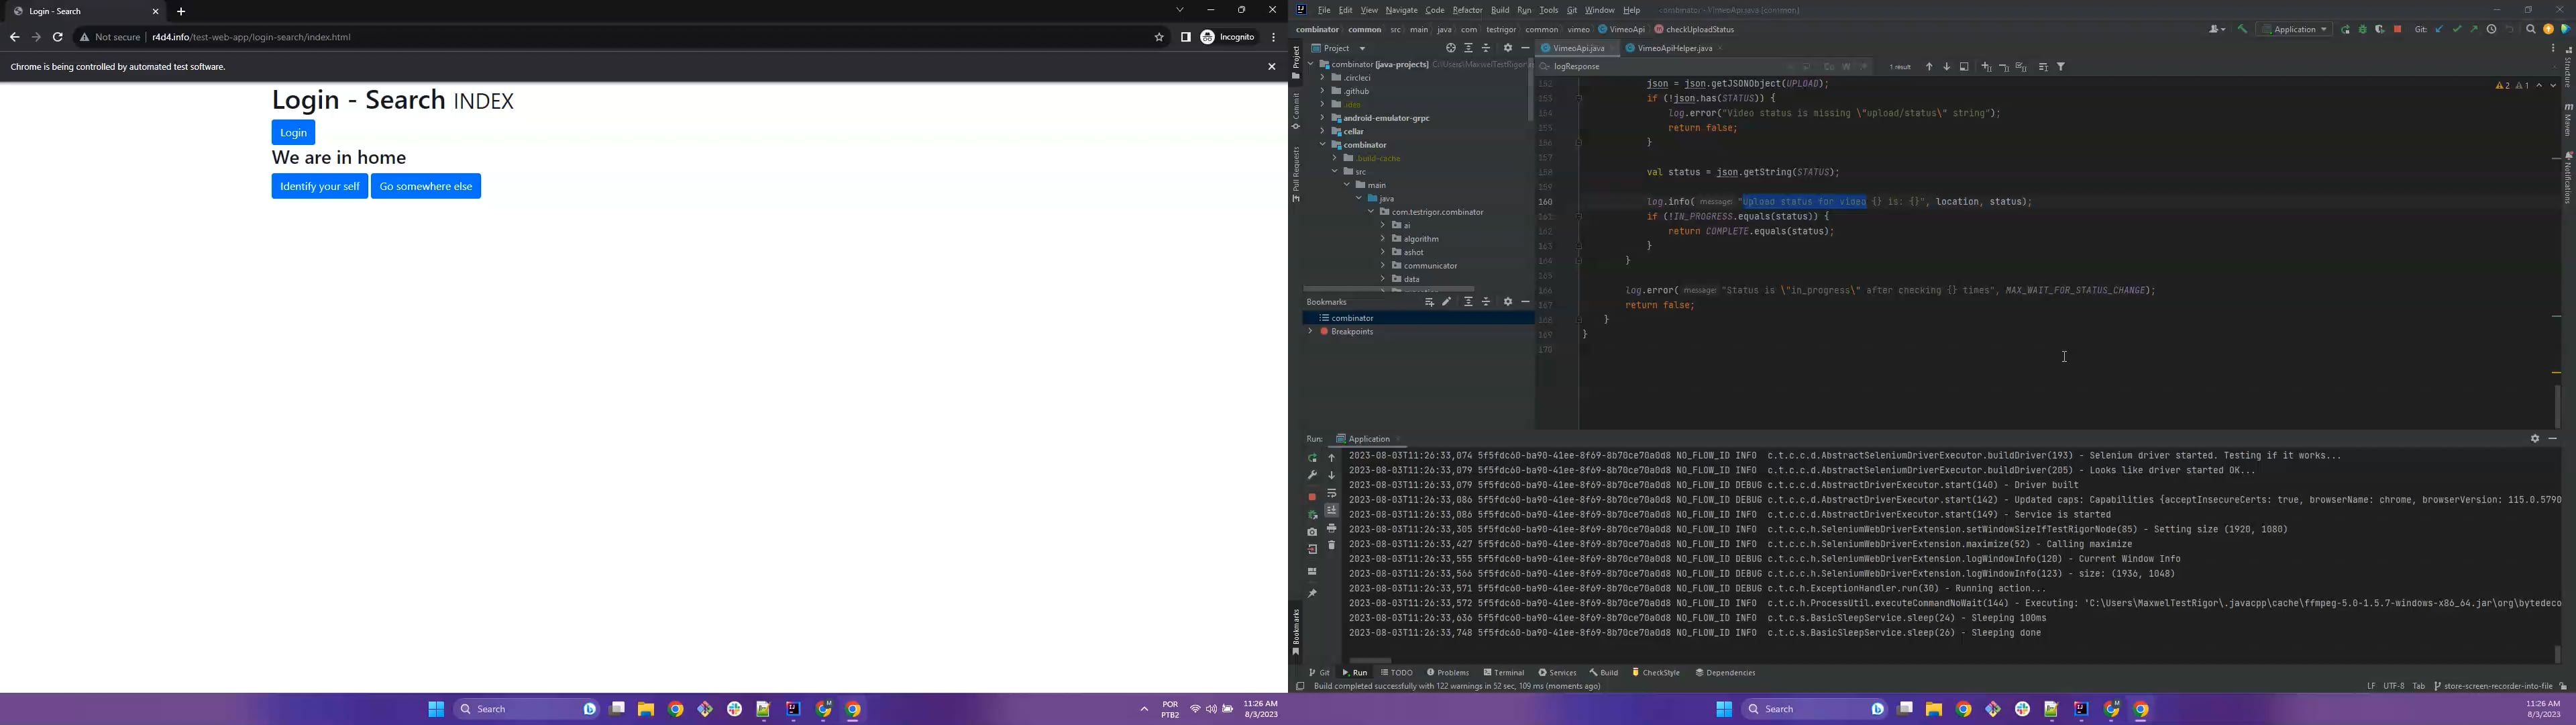Click the Dump Threads camera icon
Viewport: 2576px width, 725px height.
point(1312,533)
